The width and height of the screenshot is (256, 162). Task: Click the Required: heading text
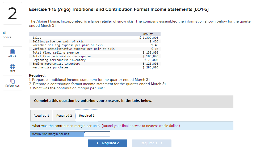37,75
